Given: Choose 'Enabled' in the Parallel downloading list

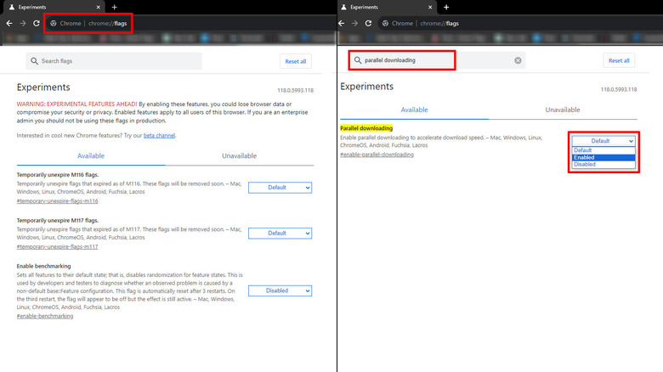Looking at the screenshot, I should point(603,158).
